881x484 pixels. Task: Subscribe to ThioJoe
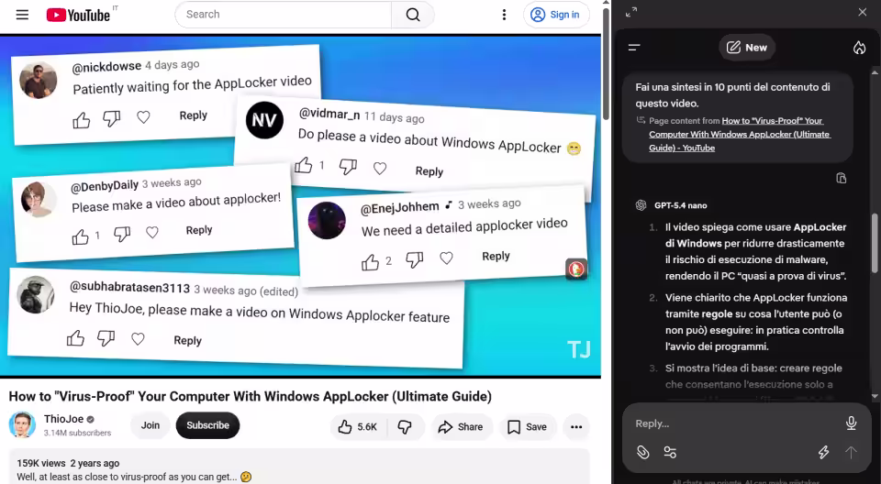(208, 425)
